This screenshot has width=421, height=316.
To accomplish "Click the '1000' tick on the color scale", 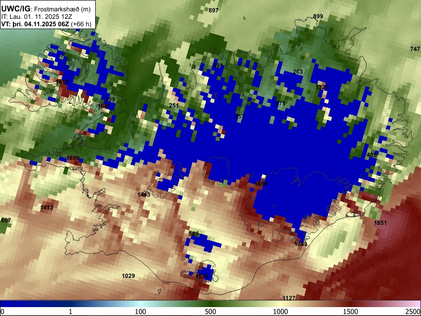I will coord(280,312).
